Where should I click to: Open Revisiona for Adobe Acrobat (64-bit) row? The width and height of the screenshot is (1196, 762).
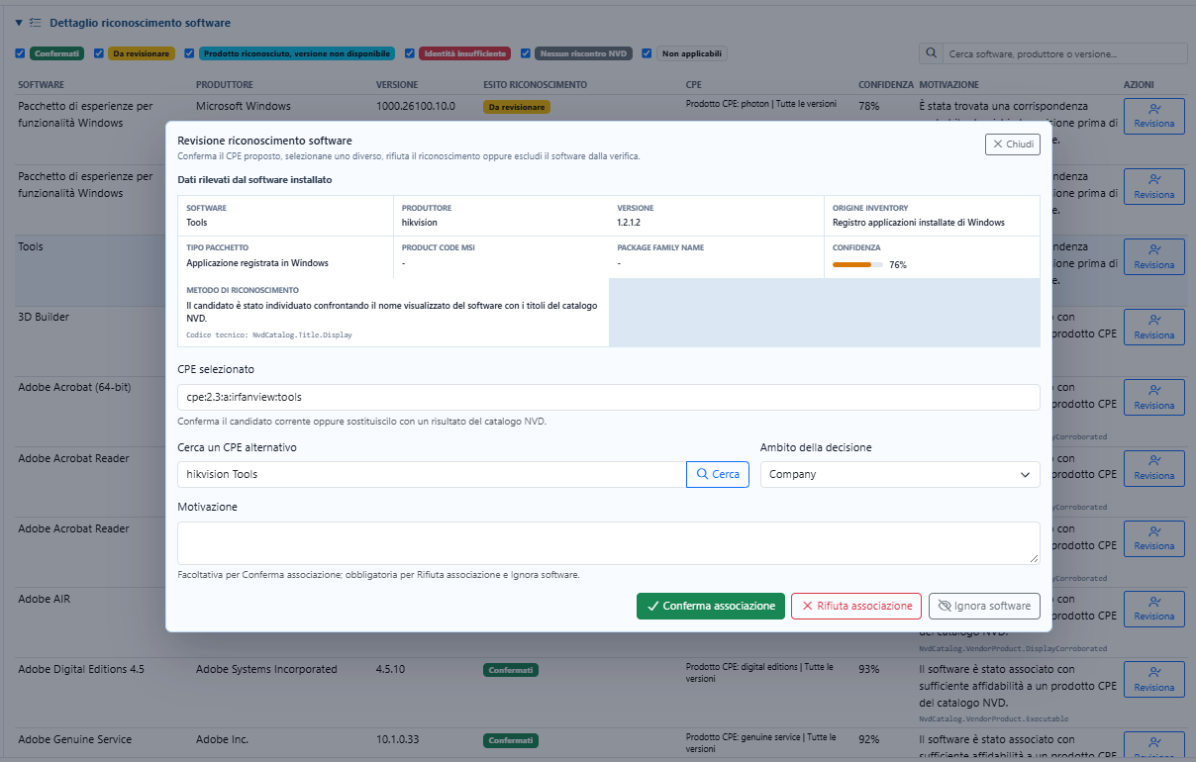point(1154,397)
